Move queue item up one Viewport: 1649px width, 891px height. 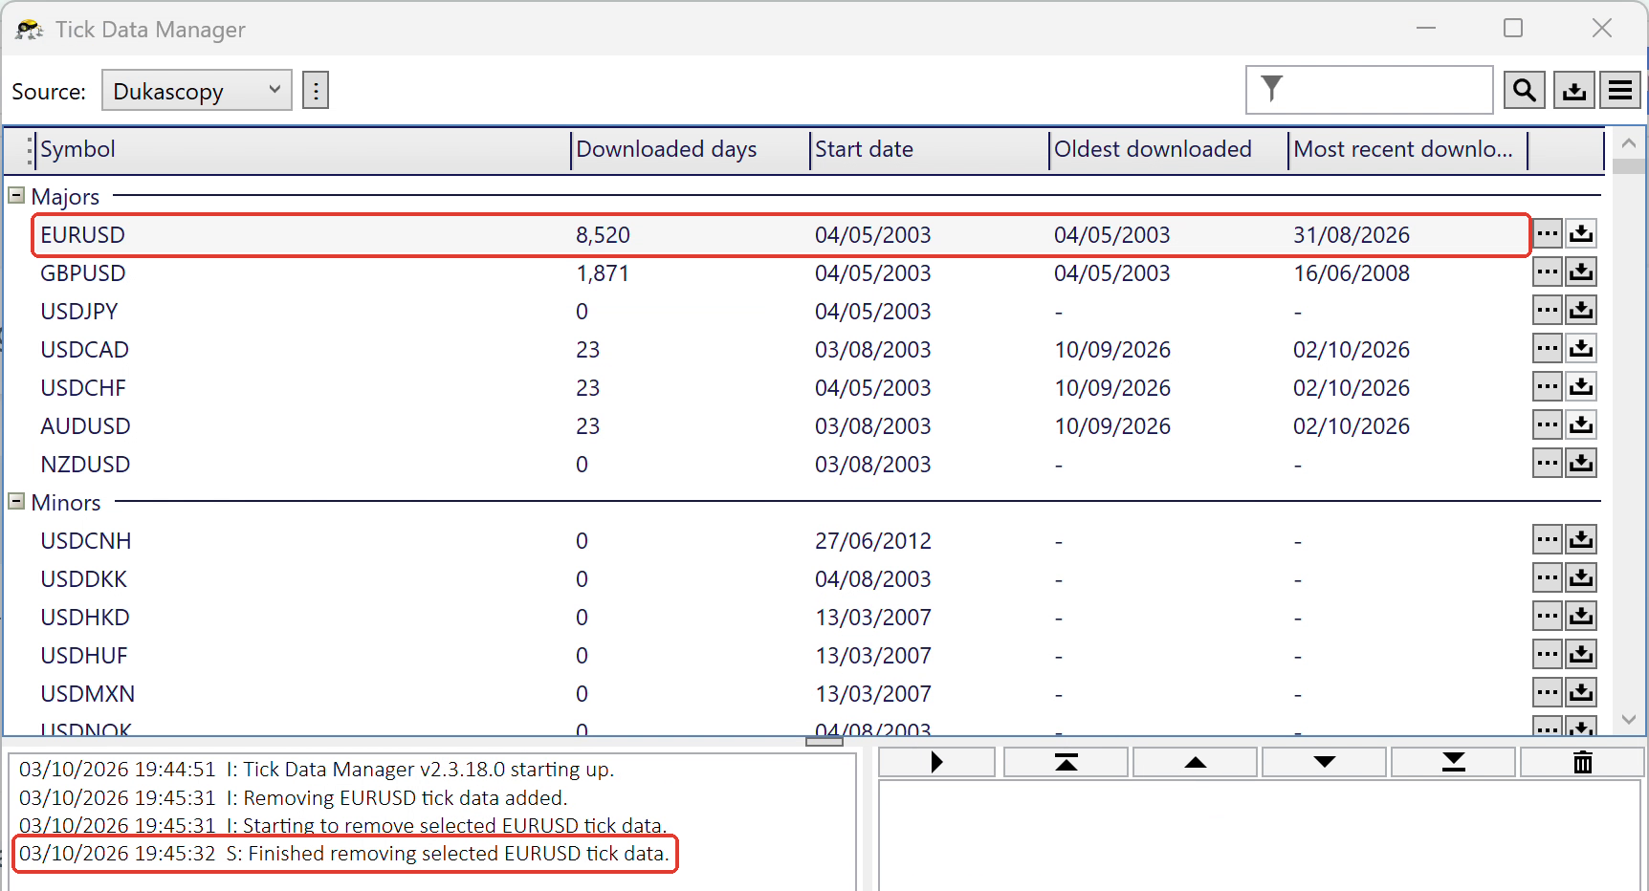coord(1195,762)
